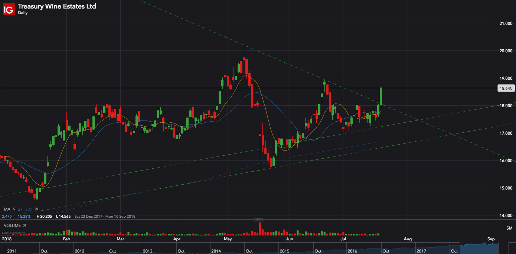This screenshot has width=516, height=254.
Task: Click the tall red volume spike bar
Action: pyautogui.click(x=260, y=229)
